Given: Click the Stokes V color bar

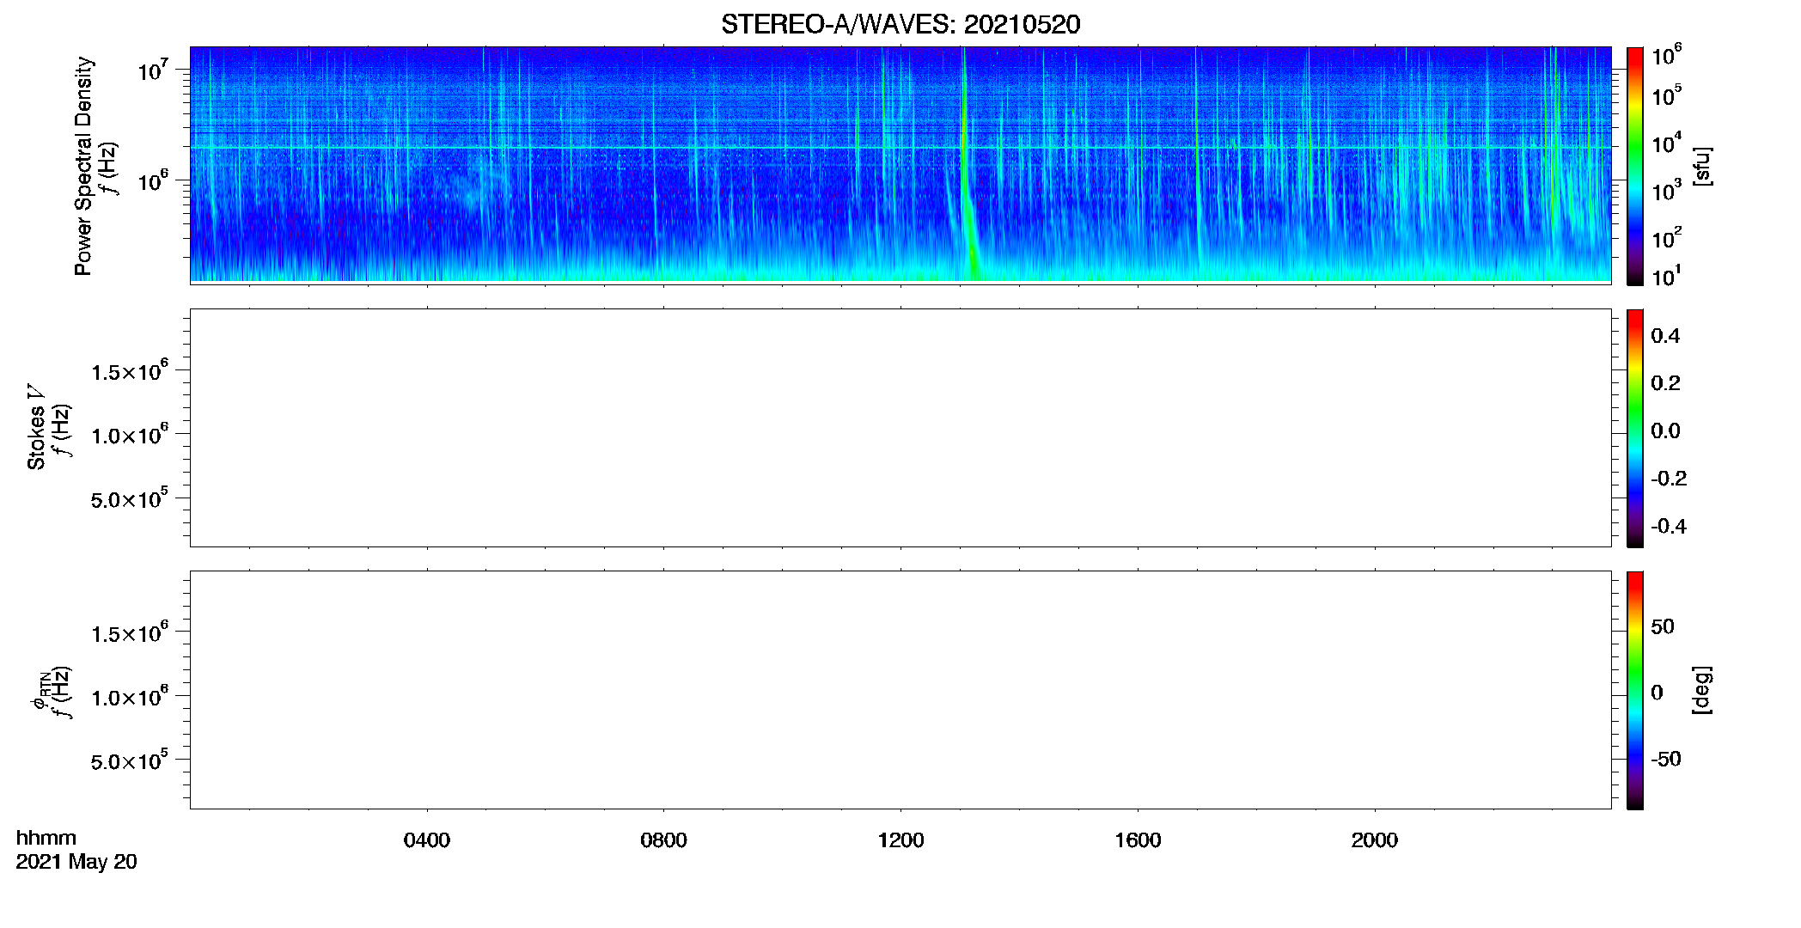Looking at the screenshot, I should [x=1635, y=428].
